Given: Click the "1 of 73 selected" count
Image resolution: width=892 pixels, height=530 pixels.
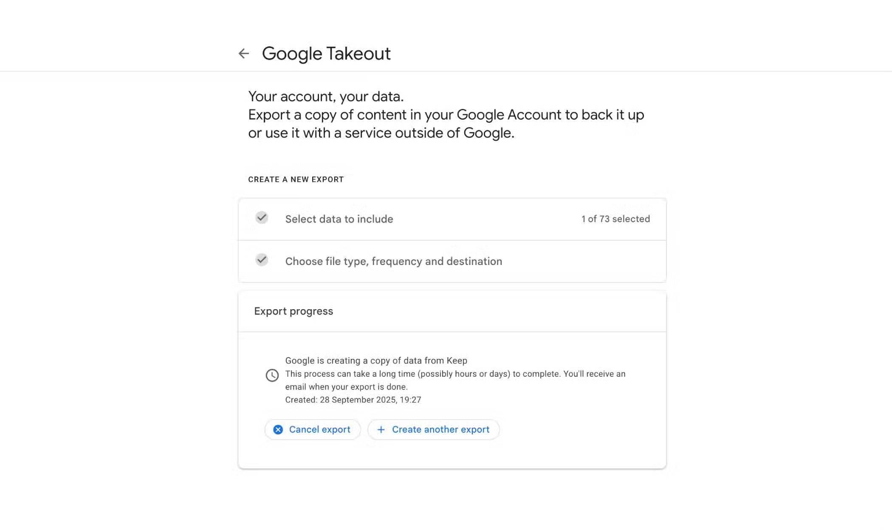Looking at the screenshot, I should coord(615,219).
